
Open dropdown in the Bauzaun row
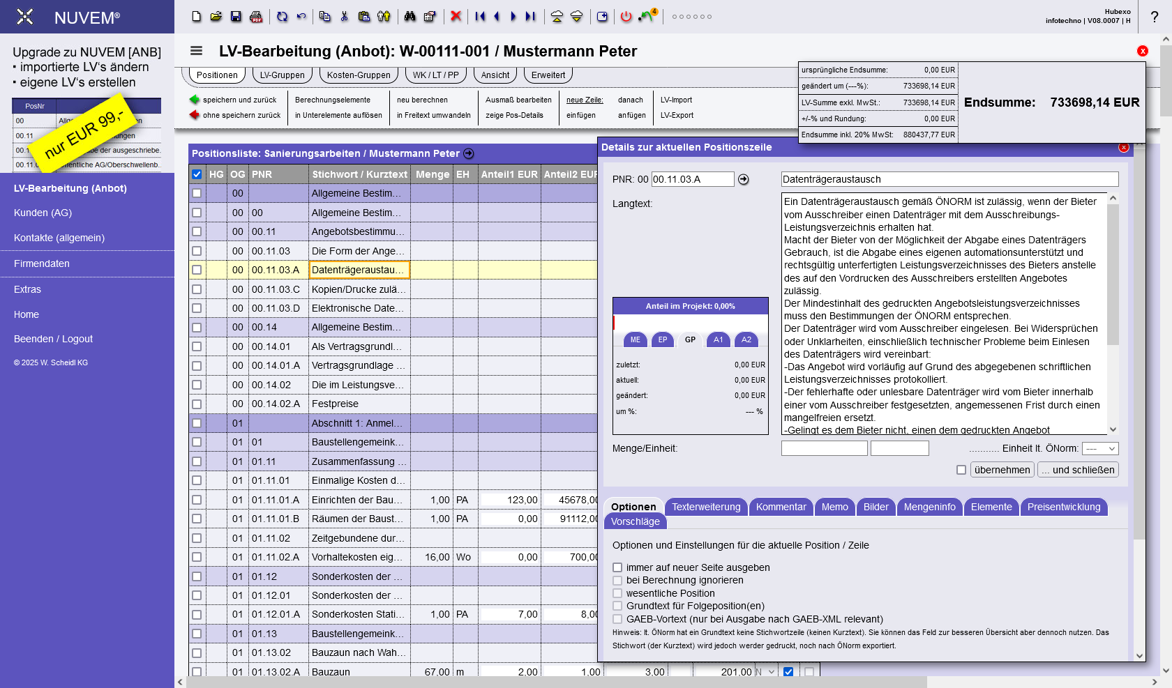[765, 672]
